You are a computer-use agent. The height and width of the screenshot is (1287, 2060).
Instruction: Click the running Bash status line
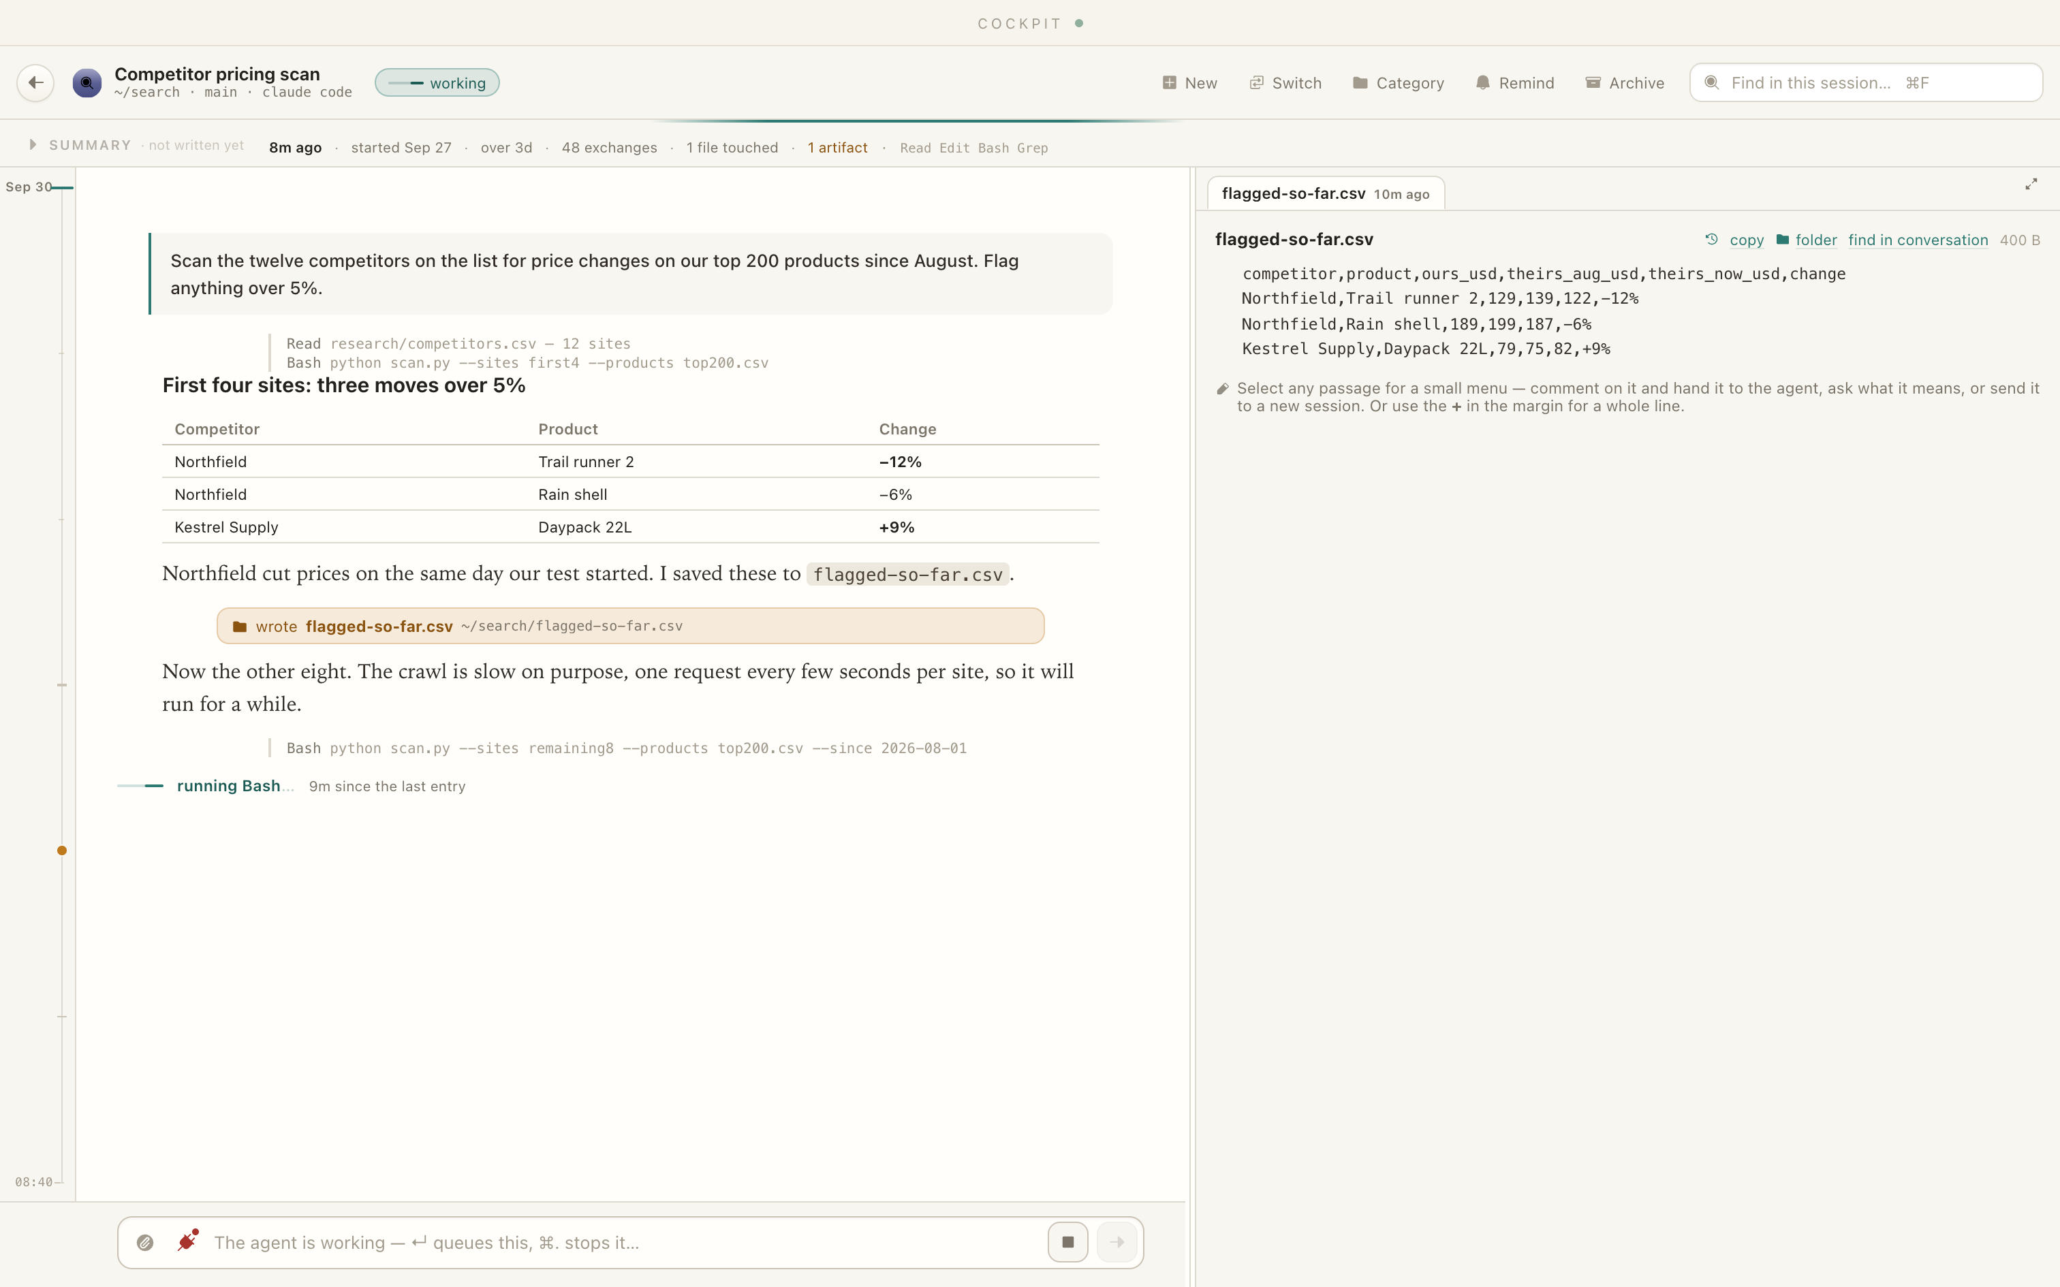click(x=291, y=786)
